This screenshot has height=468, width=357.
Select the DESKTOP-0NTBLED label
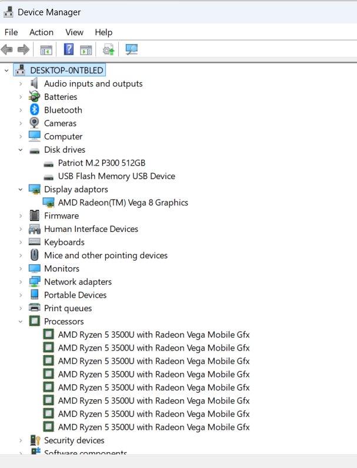pos(66,70)
